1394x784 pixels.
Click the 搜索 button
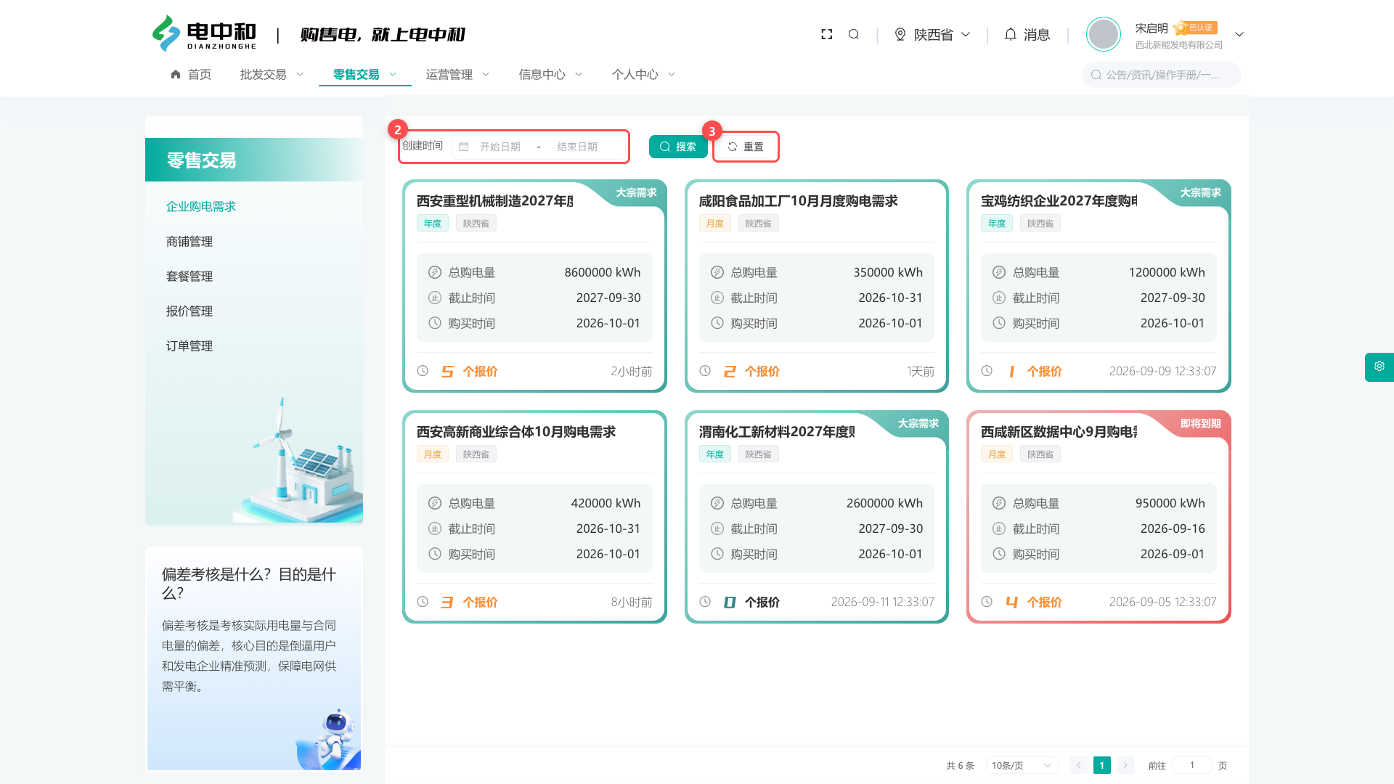tap(678, 147)
